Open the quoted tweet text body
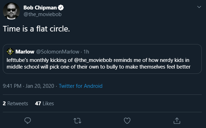The width and height of the screenshot is (206, 128). pos(98,64)
